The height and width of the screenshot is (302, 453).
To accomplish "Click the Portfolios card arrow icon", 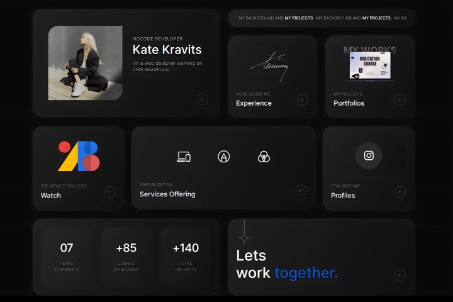I will point(400,100).
